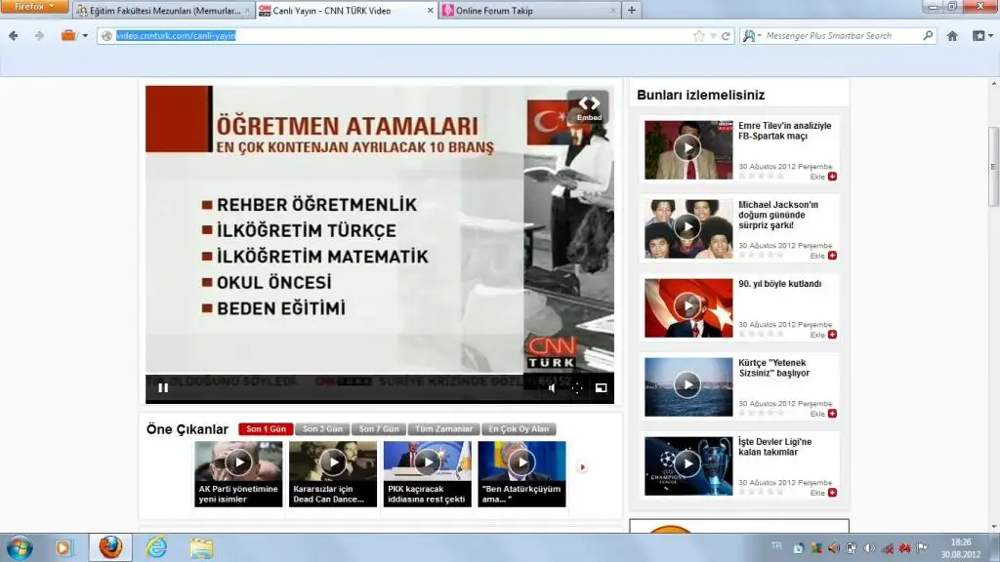The image size is (1000, 562).
Task: Open Internet Explorer from taskbar
Action: (155, 548)
